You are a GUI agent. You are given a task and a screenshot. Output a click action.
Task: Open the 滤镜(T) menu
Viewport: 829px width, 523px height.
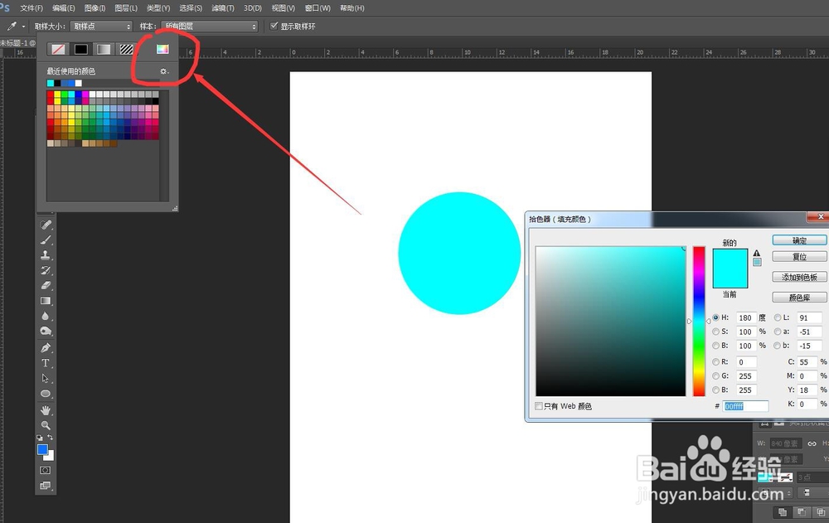(222, 8)
